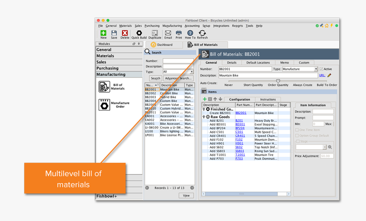Click the Quick Build hexagon icon

[x=139, y=33]
